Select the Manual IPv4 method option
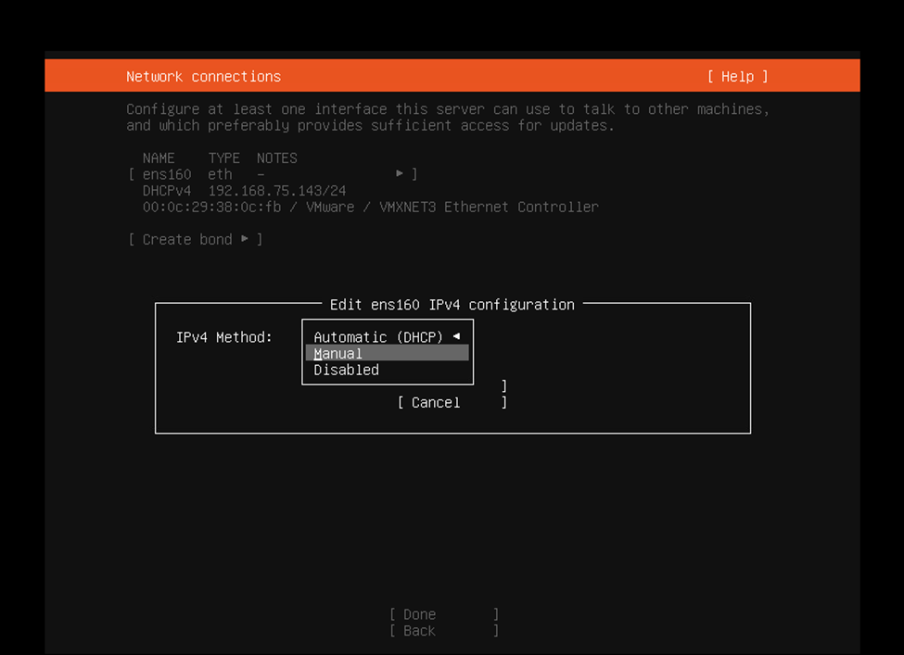Viewport: 904px width, 655px height. 387,353
